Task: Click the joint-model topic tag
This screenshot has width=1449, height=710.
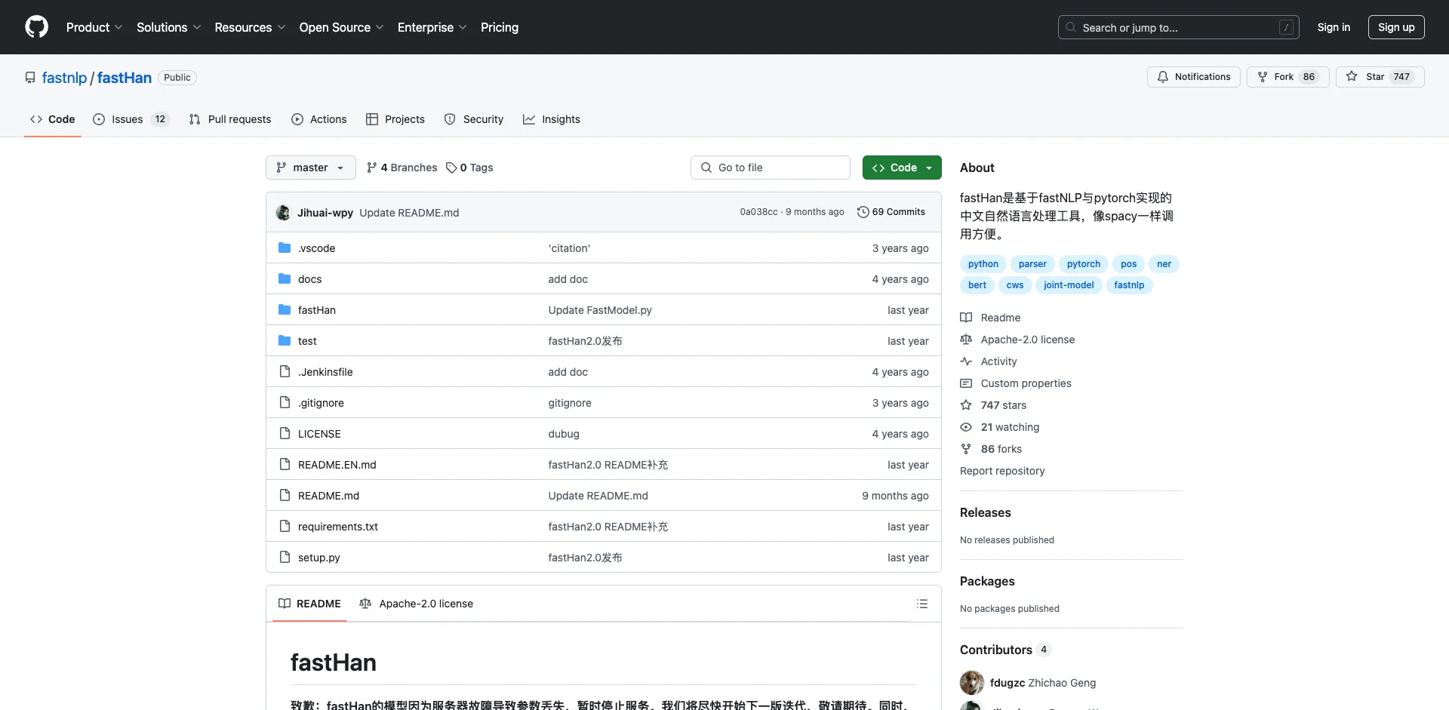Action: click(1069, 285)
